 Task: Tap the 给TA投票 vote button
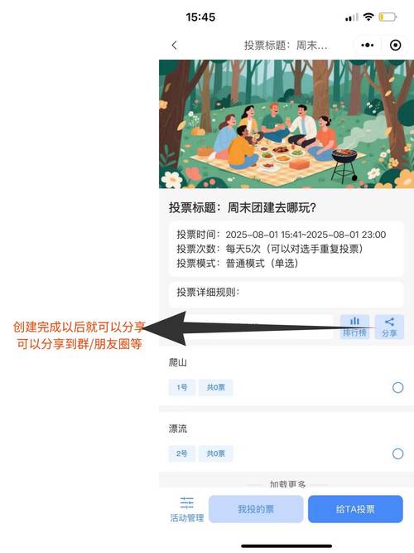click(x=355, y=509)
